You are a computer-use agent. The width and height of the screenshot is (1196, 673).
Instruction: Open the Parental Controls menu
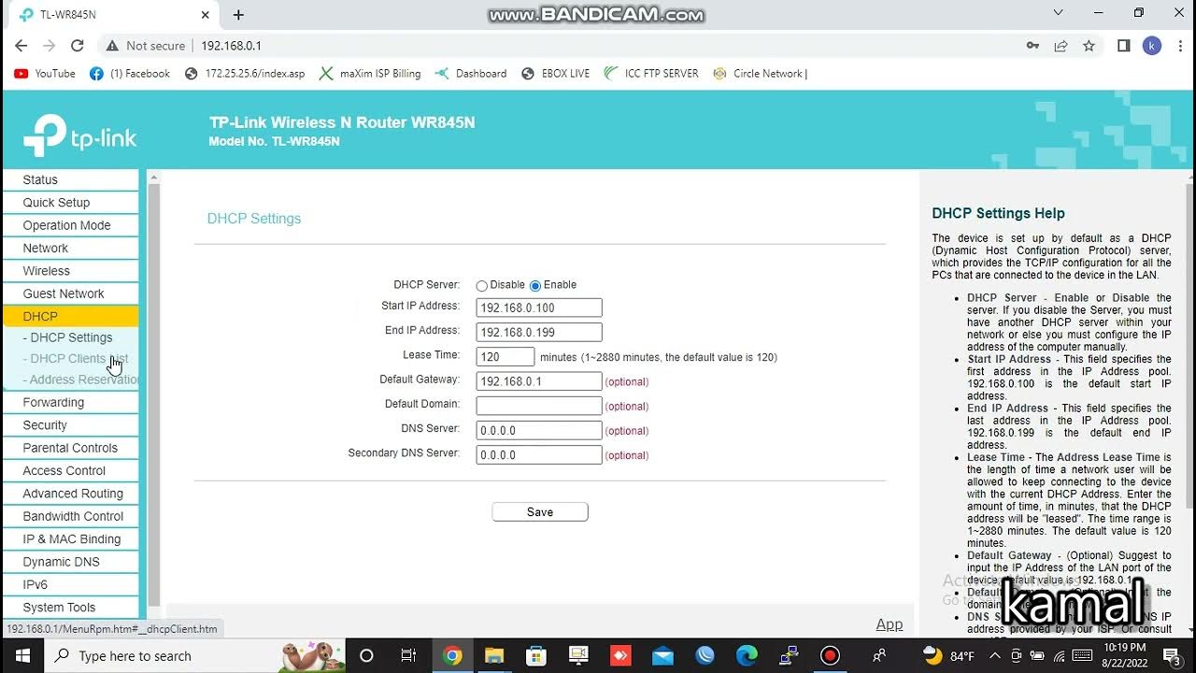(x=70, y=448)
